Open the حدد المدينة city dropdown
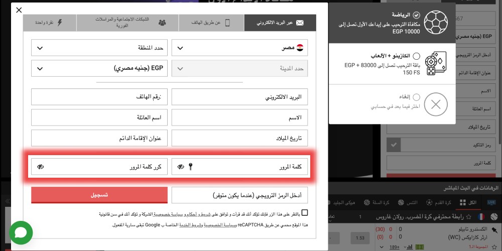 [239, 68]
